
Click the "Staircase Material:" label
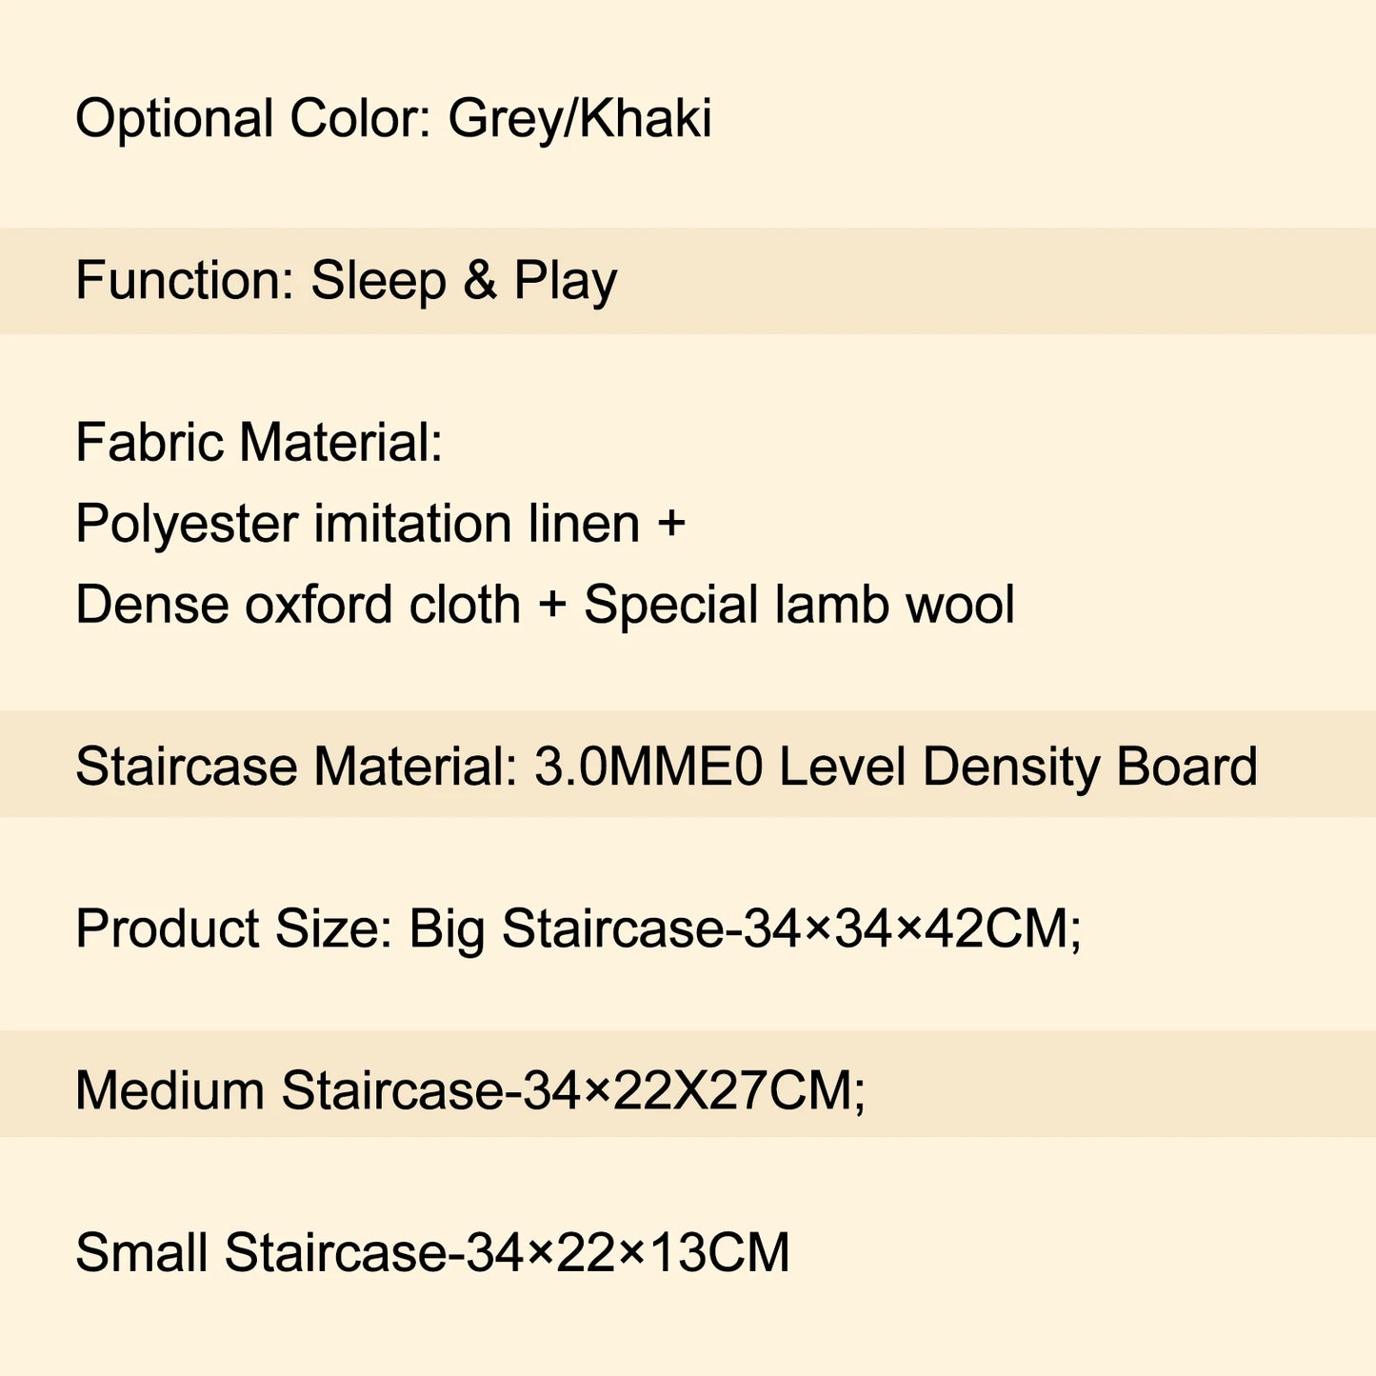pyautogui.click(x=296, y=767)
